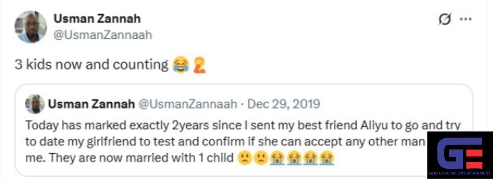Screen dimensions: 493x179
Task: Click the @UsmanZannaah handle under the main name
Action: [x=102, y=35]
